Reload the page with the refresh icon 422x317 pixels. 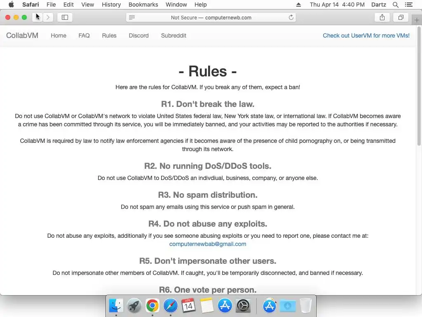pos(291,17)
